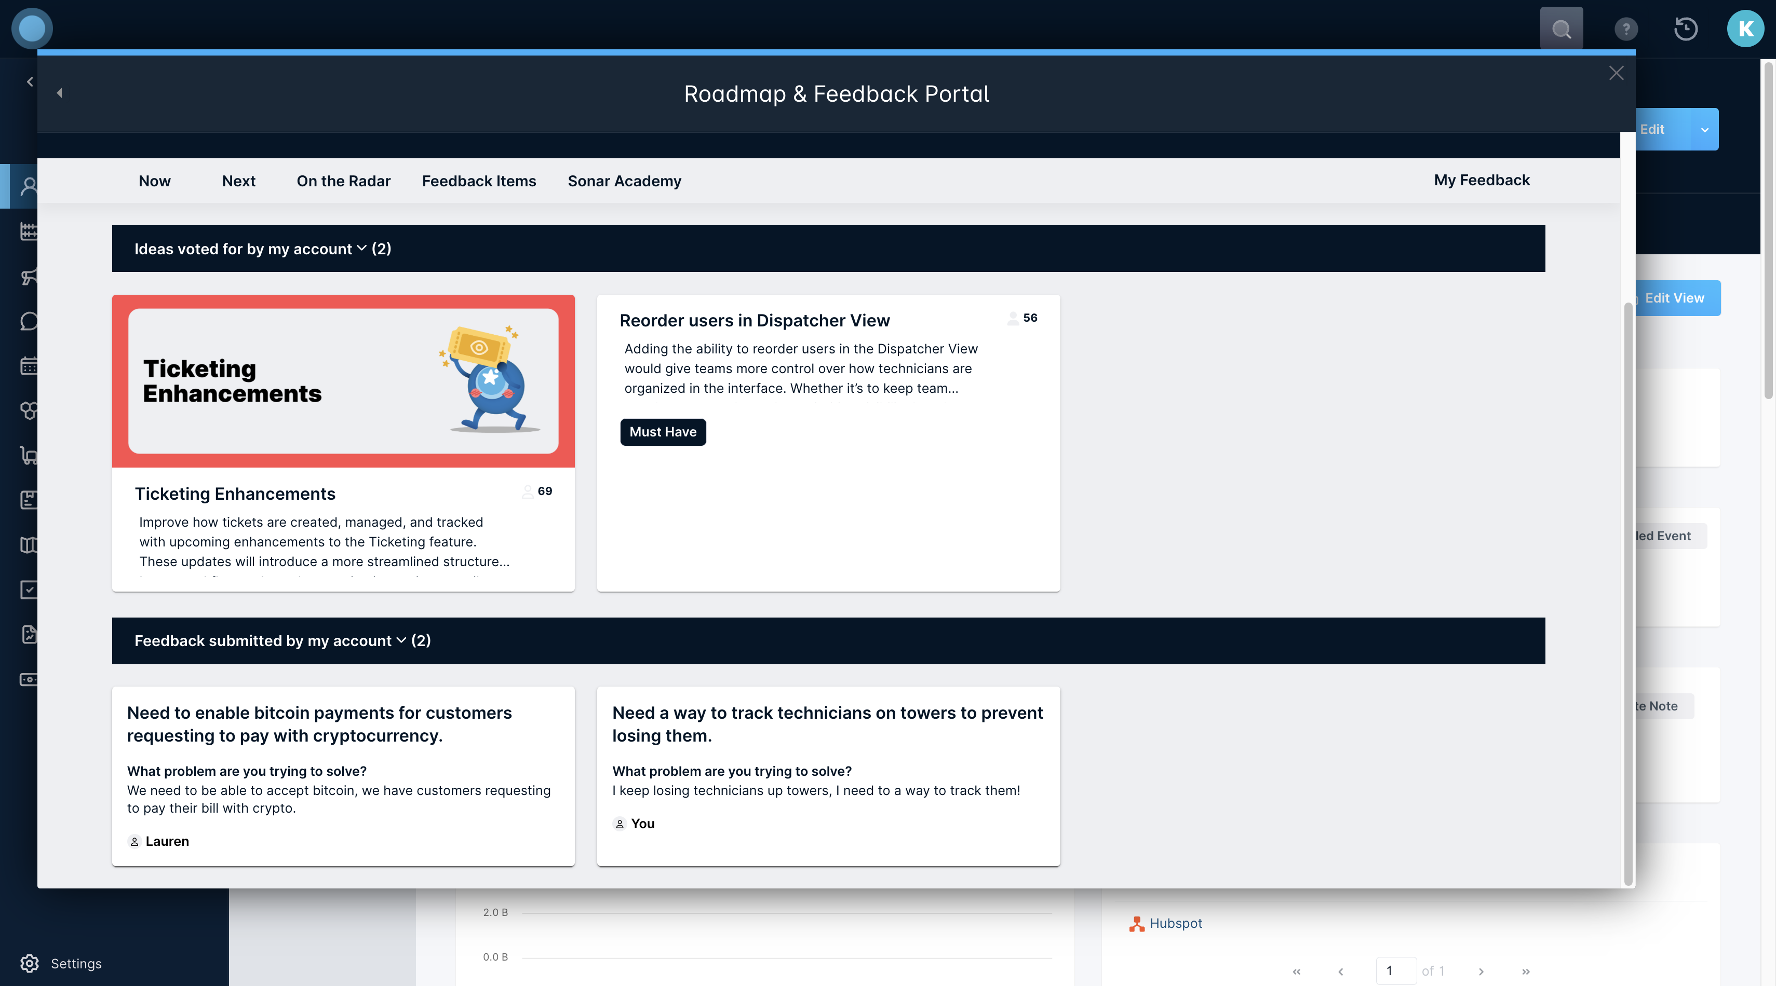Open the Ticketing Enhancements banner thumbnail
This screenshot has width=1776, height=986.
(x=343, y=381)
